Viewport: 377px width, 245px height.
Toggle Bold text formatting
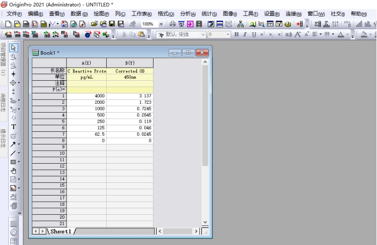click(237, 35)
